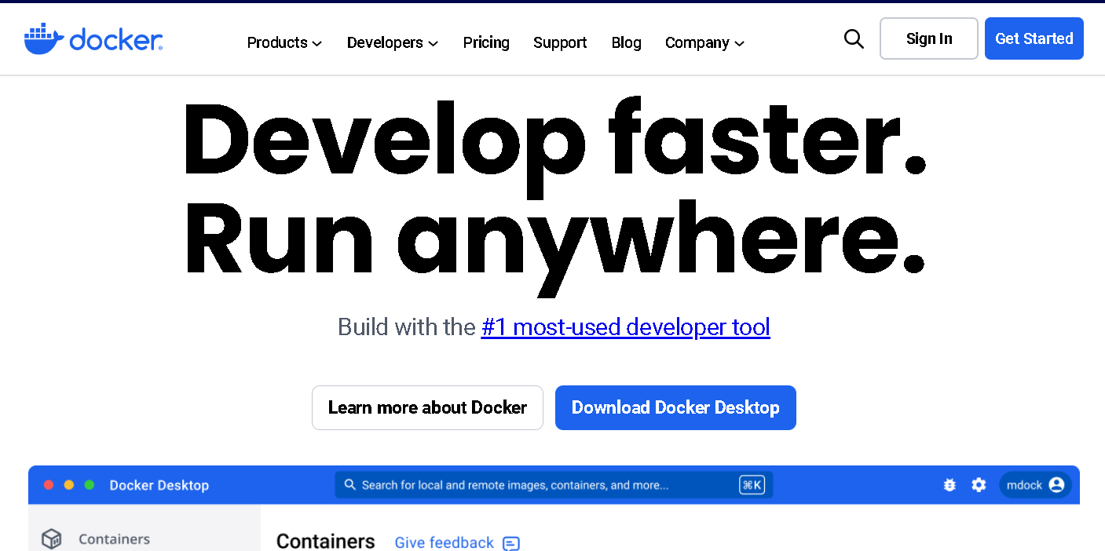Open the Docker Desktop settings gear
The height and width of the screenshot is (551, 1105).
coord(979,485)
